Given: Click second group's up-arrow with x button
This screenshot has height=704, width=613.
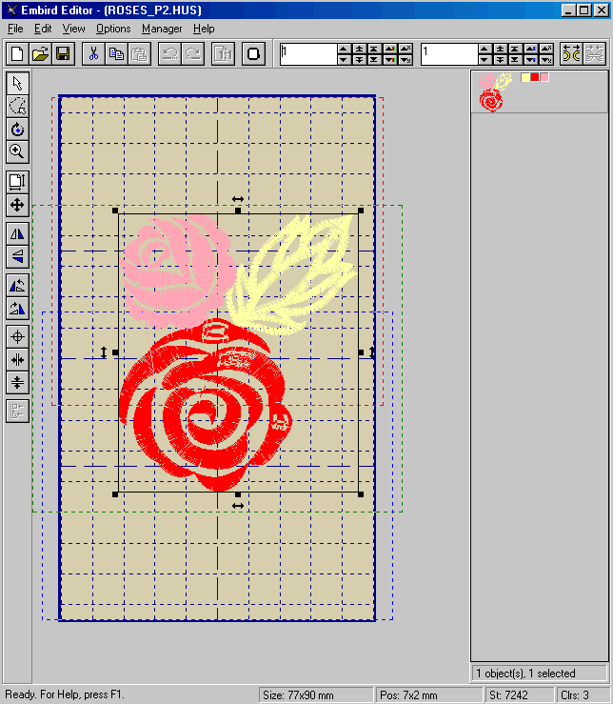Looking at the screenshot, I should click(546, 49).
